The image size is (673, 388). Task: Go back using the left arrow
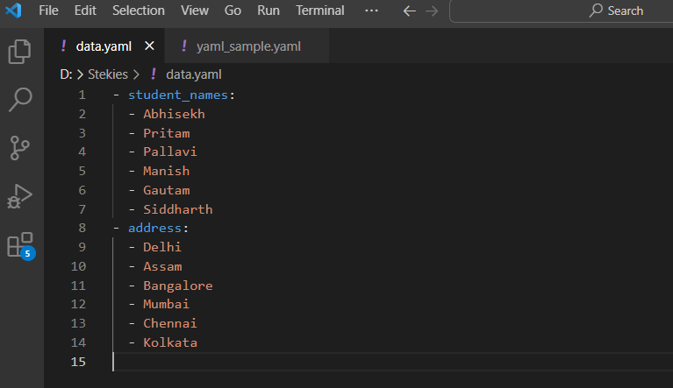coord(408,11)
